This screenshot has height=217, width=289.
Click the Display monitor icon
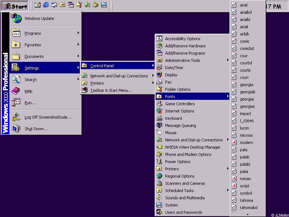159,75
